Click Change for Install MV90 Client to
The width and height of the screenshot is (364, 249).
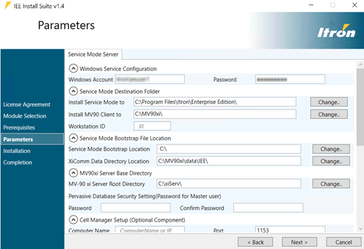(x=329, y=115)
